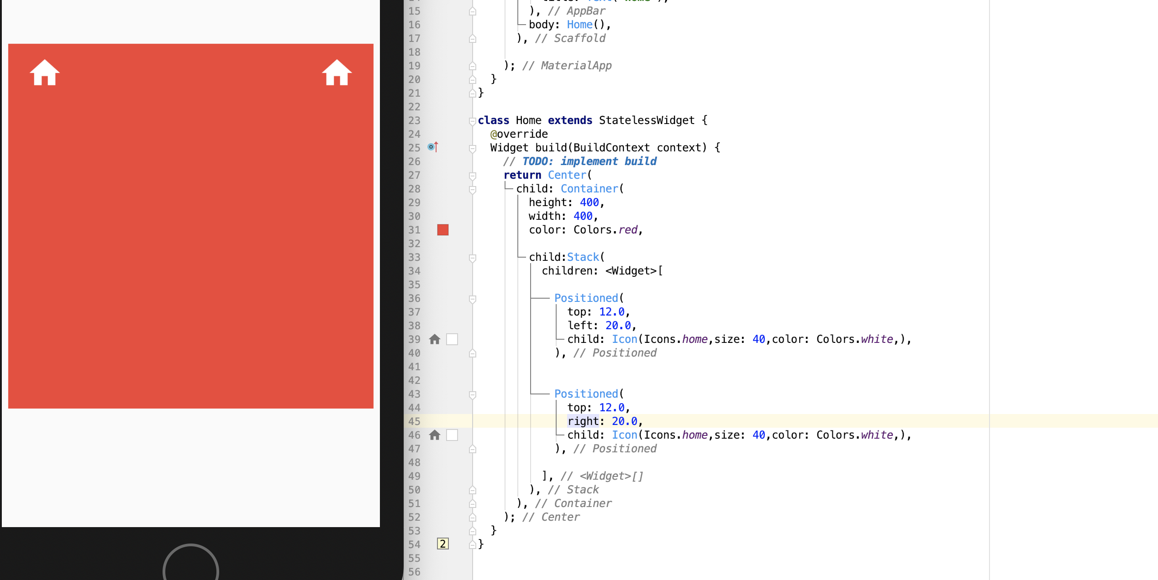Click the StatelessWidget class name
The width and height of the screenshot is (1158, 580).
pyautogui.click(x=646, y=120)
